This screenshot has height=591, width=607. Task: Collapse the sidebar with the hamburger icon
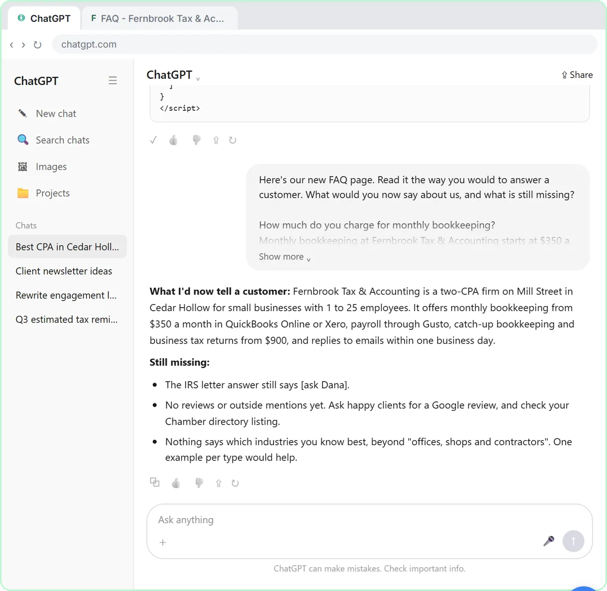(x=113, y=80)
